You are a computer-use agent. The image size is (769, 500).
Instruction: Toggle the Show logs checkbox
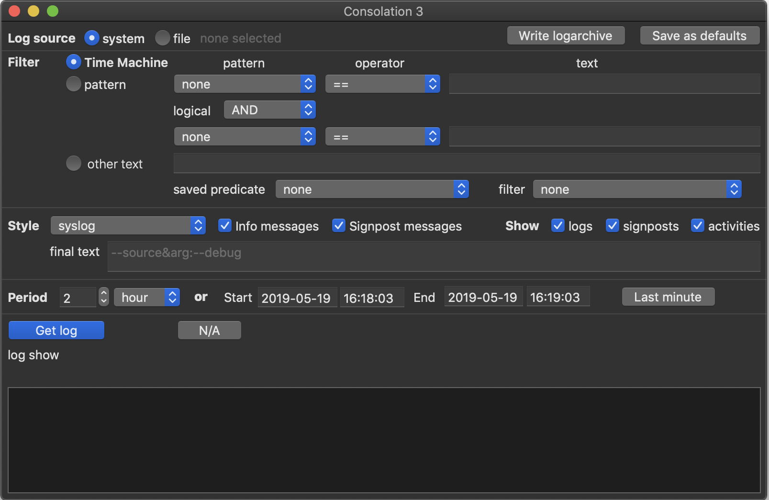[557, 226]
